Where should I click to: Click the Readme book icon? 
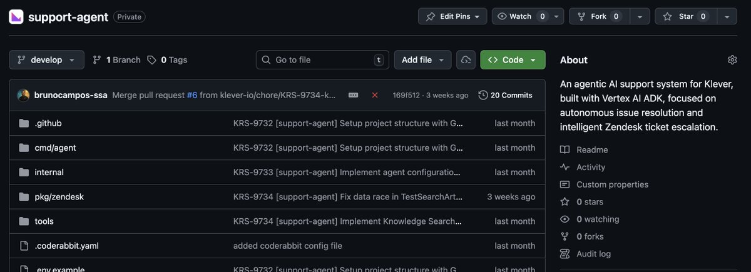565,149
